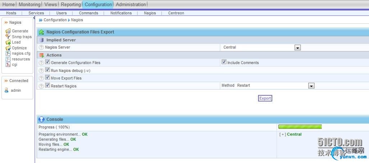Expand the [+] Central console details

click(283, 135)
